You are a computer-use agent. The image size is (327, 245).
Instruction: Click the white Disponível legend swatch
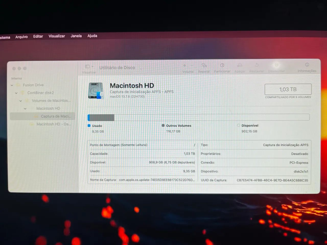238,125
